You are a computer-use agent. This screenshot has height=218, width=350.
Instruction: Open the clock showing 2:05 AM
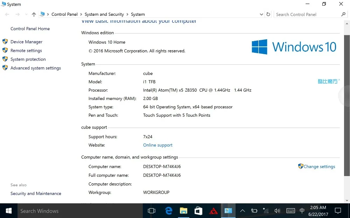click(x=318, y=211)
